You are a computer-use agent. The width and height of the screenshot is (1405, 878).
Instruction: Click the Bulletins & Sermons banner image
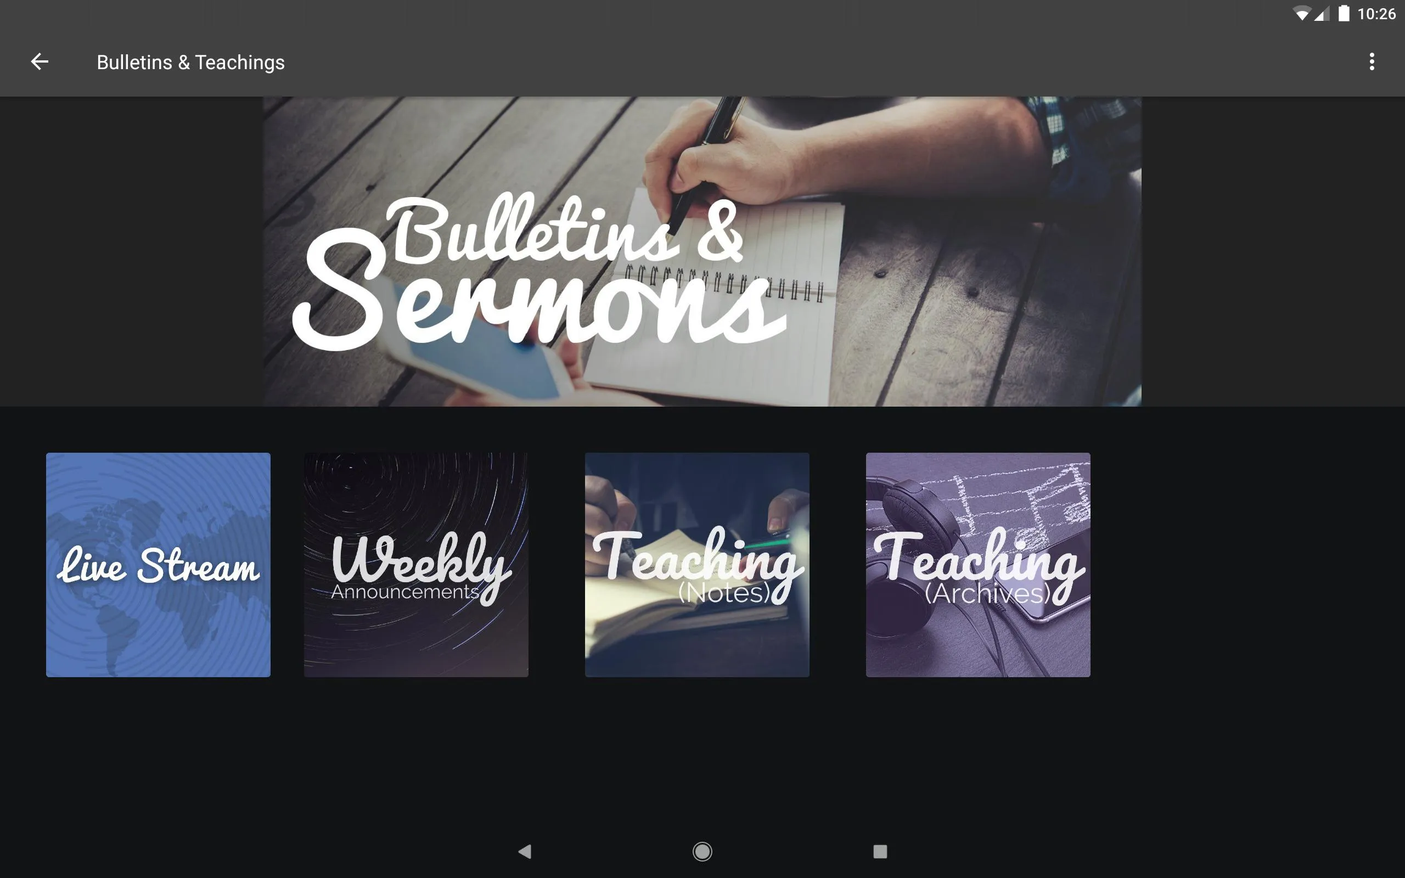pyautogui.click(x=702, y=252)
